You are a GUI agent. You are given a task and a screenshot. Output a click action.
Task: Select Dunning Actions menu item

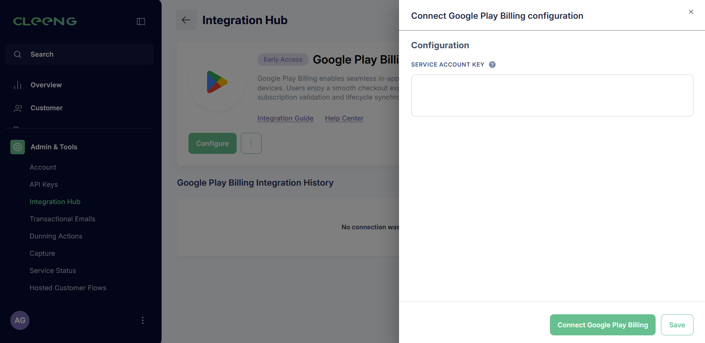(56, 236)
